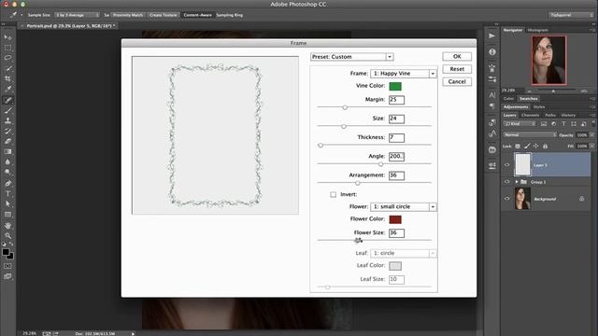Viewport: 598px width, 336px height.
Task: Open the Frame dropdown Happy Vine
Action: point(403,73)
